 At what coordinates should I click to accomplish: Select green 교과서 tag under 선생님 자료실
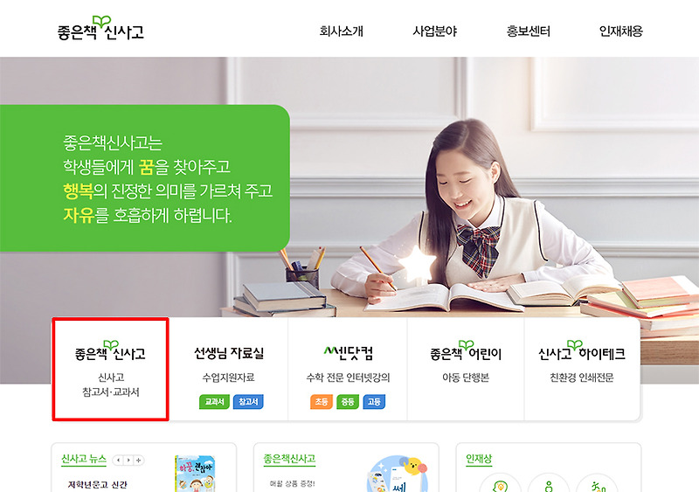tap(214, 401)
